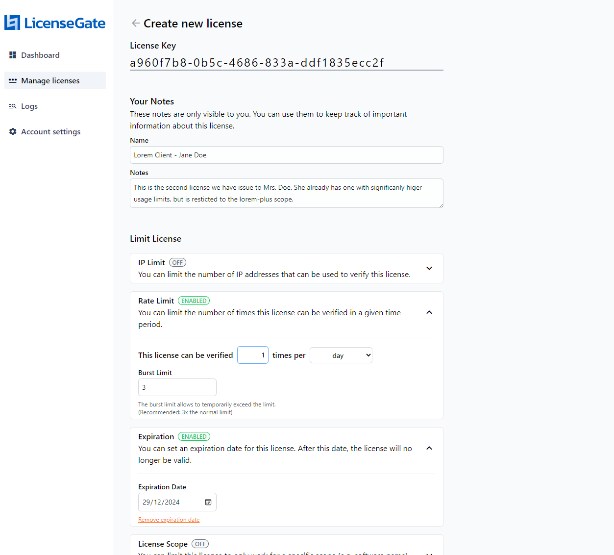614x555 pixels.
Task: Go to Account settings in the sidebar
Action: pyautogui.click(x=50, y=132)
